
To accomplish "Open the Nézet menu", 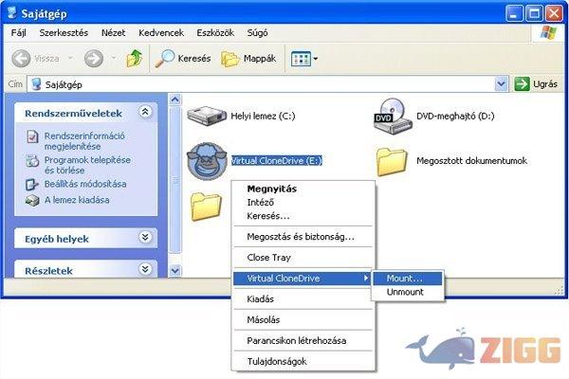I will [113, 32].
